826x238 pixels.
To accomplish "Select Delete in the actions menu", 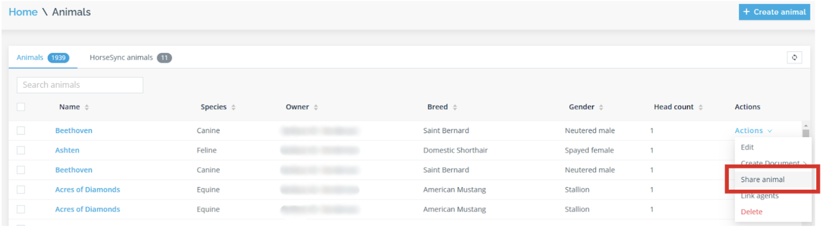I will click(751, 212).
